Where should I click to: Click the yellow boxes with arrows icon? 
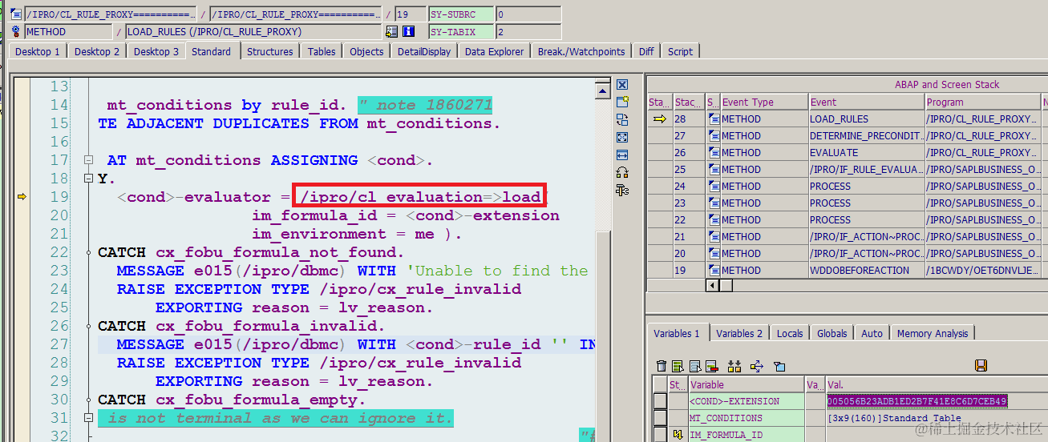(x=734, y=366)
